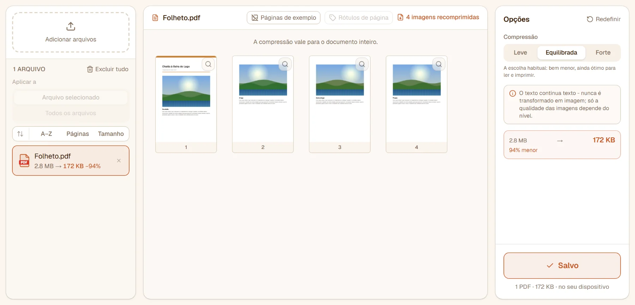Click the 172 KB result size
Image resolution: width=635 pixels, height=305 pixels.
coord(604,140)
